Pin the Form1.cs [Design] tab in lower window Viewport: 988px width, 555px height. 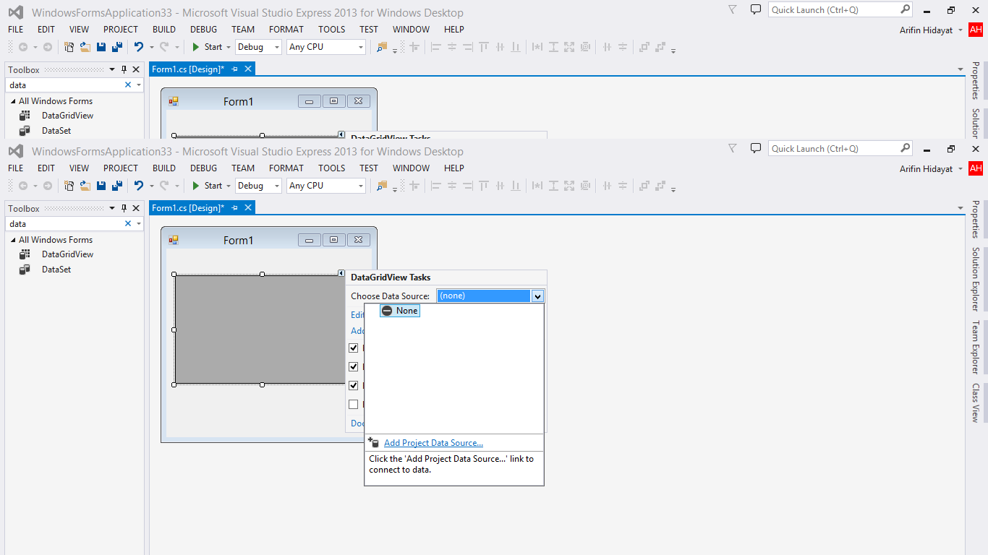234,208
